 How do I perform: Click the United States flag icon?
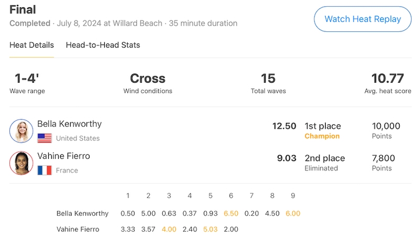(x=45, y=139)
